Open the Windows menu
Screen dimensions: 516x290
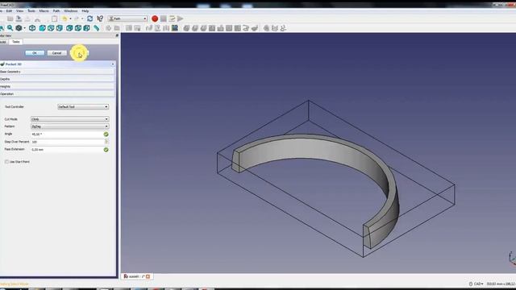(x=70, y=10)
